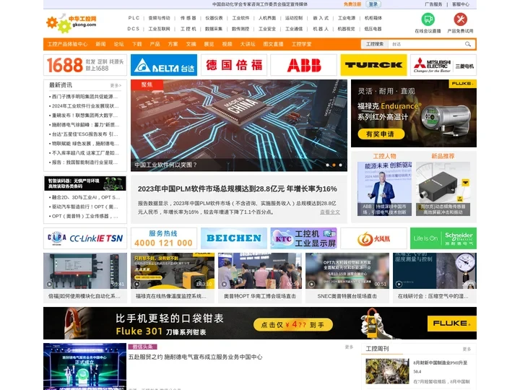Screen dimensions: 520x390
Task: Focus the search input field
Action: click(426, 44)
